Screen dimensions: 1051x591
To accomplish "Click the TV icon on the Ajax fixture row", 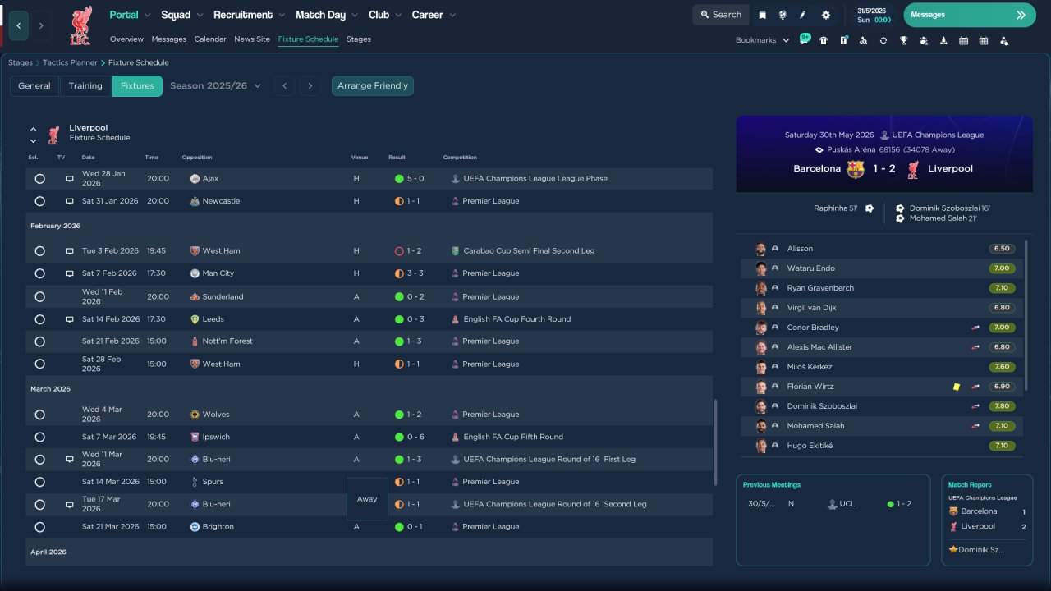I will [x=70, y=178].
